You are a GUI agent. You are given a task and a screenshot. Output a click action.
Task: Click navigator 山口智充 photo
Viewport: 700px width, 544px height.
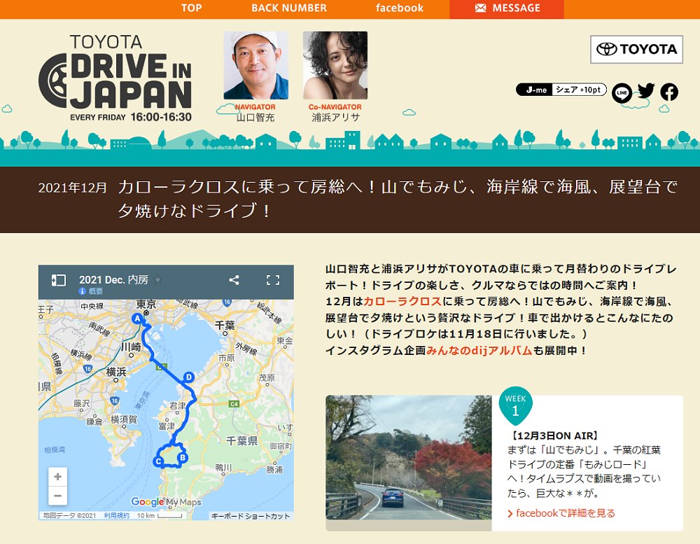coord(255,65)
